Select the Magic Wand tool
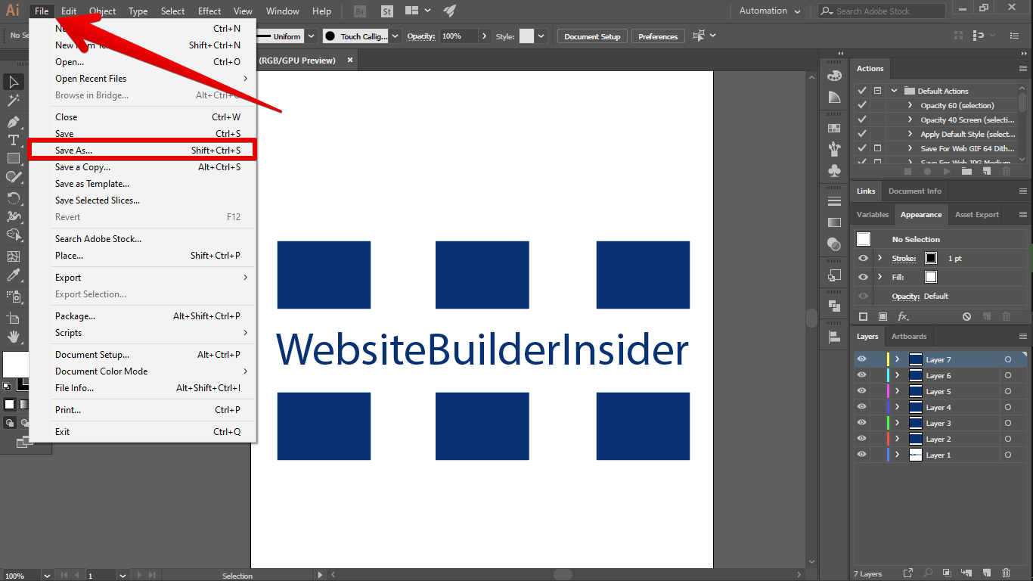This screenshot has width=1033, height=581. point(13,101)
